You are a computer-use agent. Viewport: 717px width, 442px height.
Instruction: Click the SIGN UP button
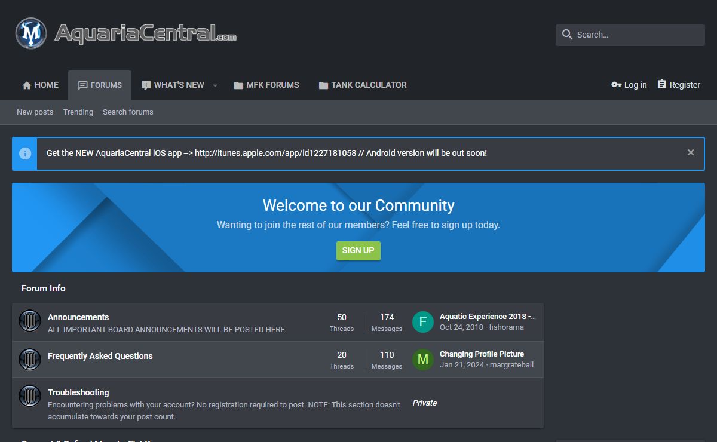(x=358, y=250)
